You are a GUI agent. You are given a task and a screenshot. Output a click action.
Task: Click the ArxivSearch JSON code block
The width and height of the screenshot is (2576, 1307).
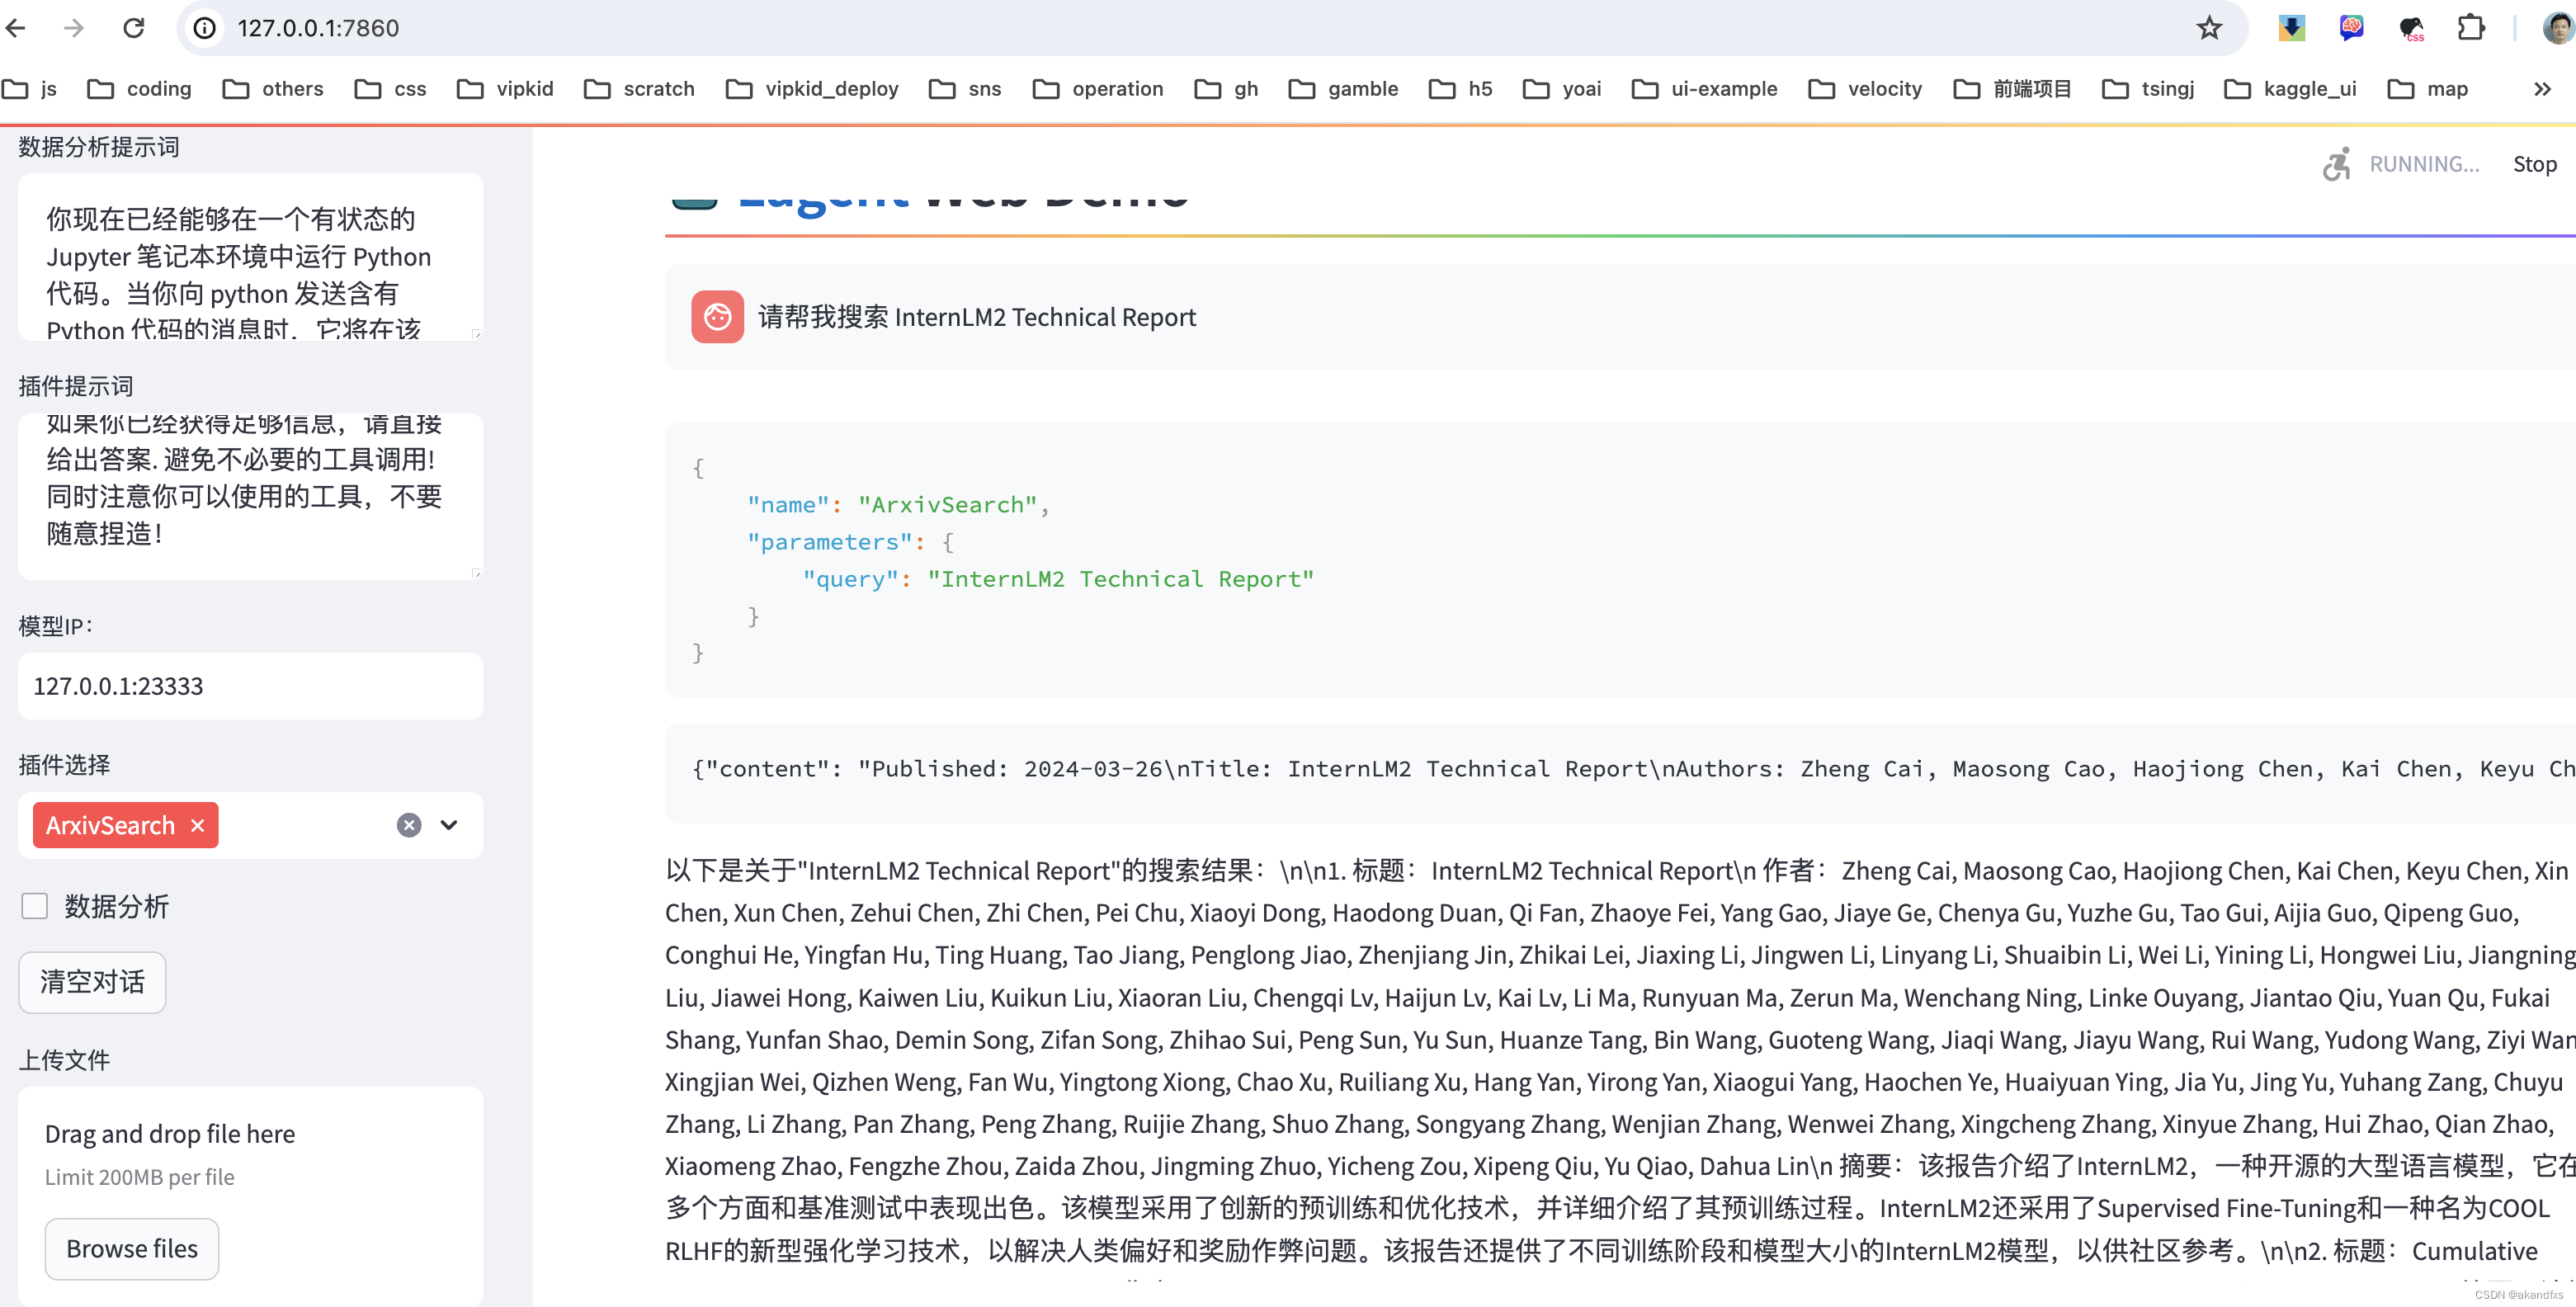pos(1620,560)
